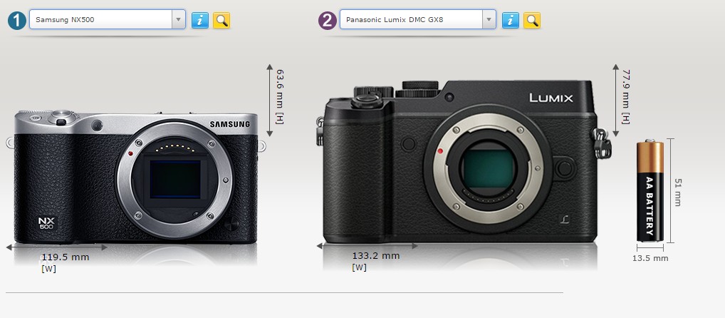Click the 63.6 mm height label

click(280, 100)
